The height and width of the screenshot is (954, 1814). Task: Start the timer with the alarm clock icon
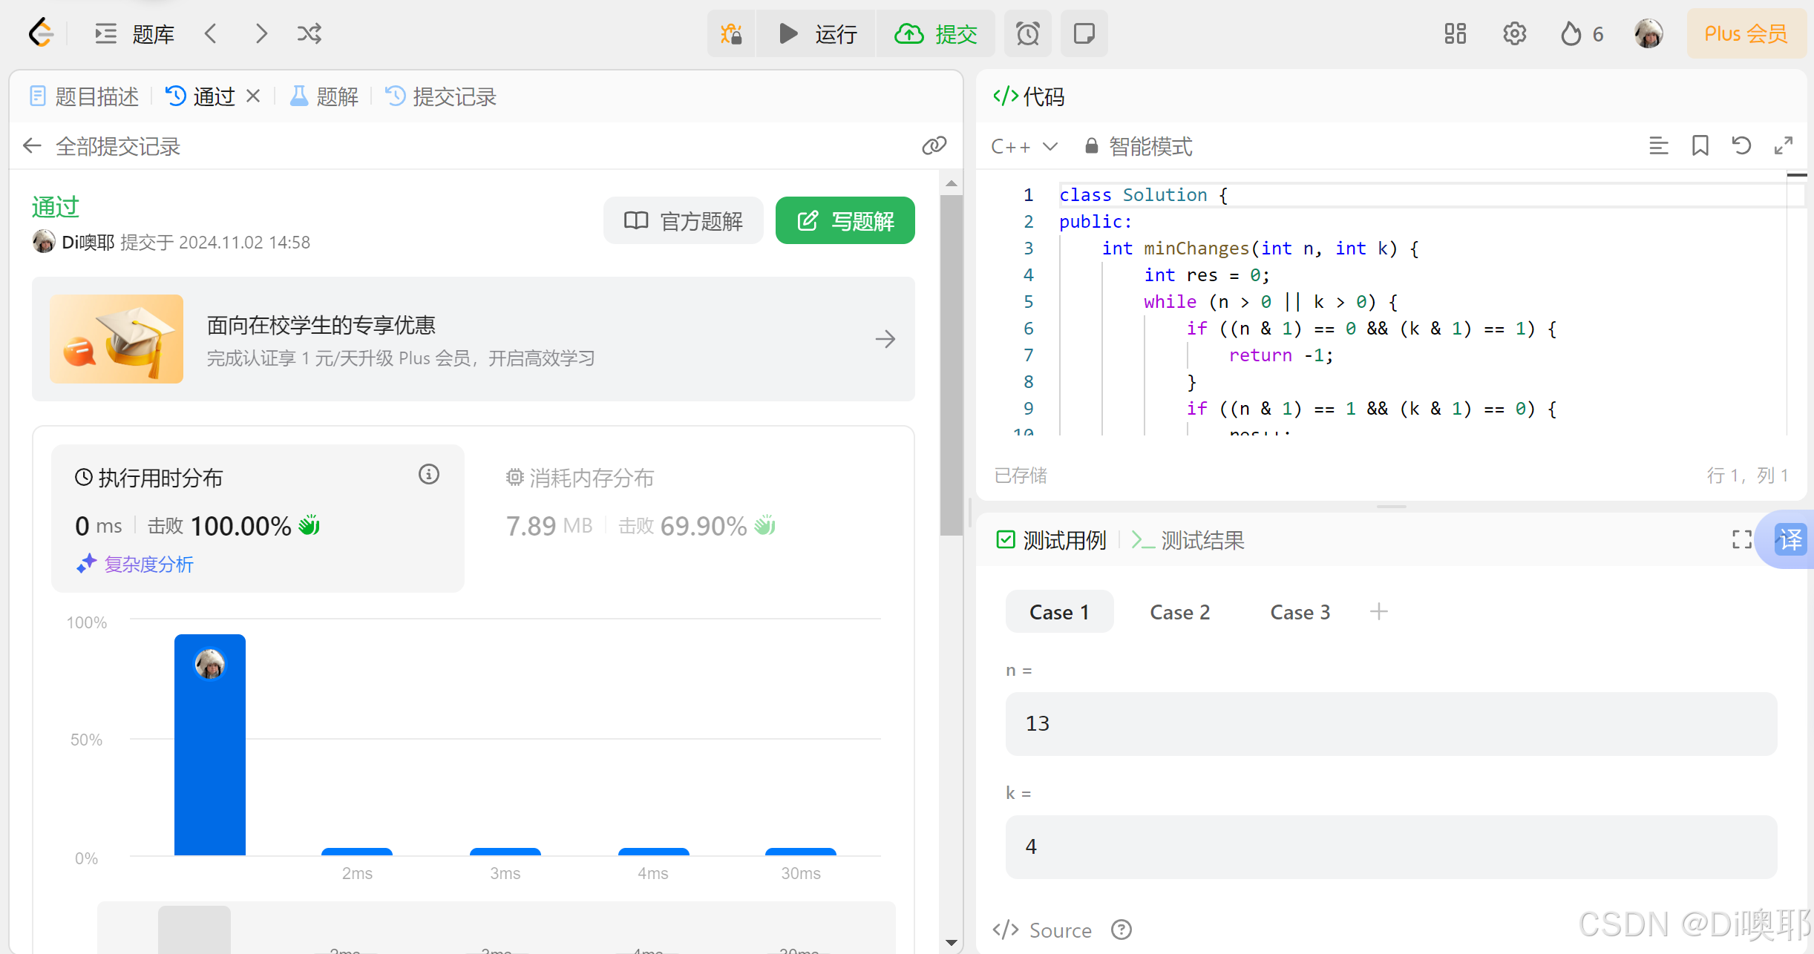(x=1027, y=33)
